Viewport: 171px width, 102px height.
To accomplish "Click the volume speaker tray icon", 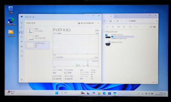I will click(x=149, y=93).
